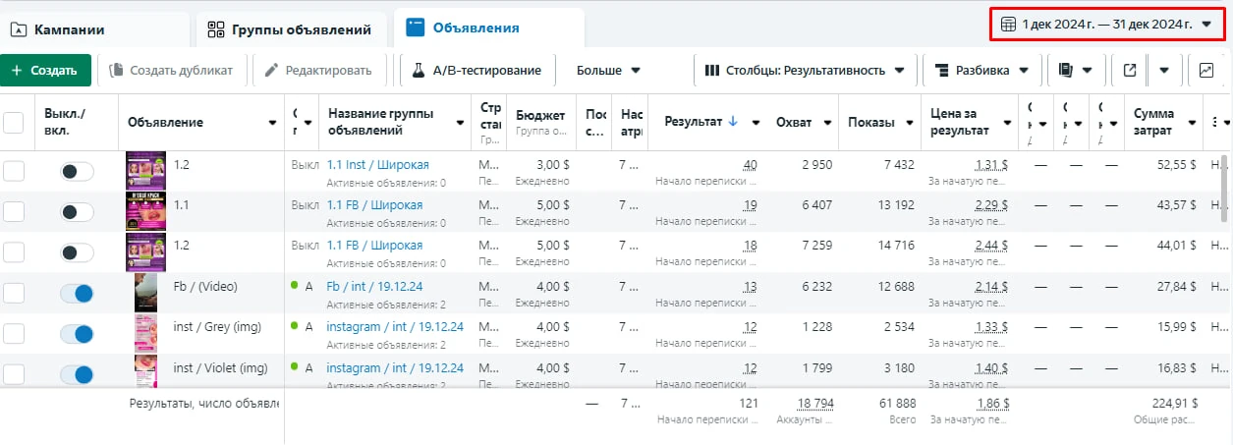
Task: Click the 18 794 total reach value
Action: pos(815,404)
